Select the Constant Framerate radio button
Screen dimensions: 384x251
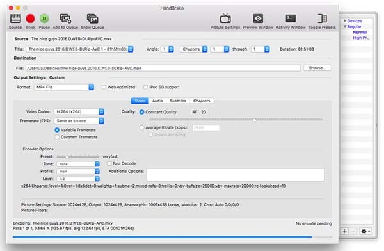click(57, 137)
